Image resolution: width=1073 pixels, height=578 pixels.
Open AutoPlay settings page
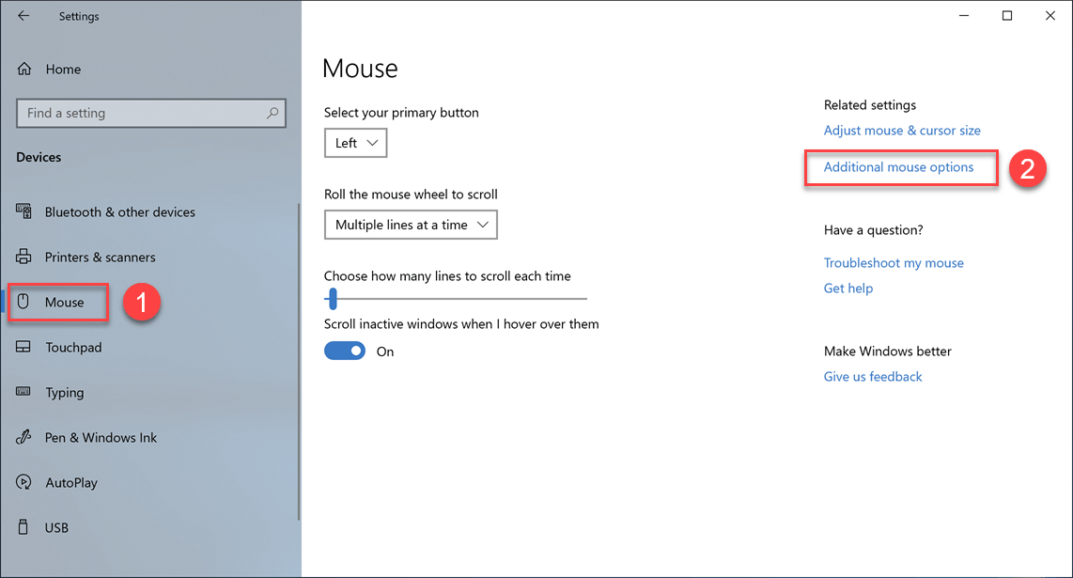pyautogui.click(x=71, y=483)
